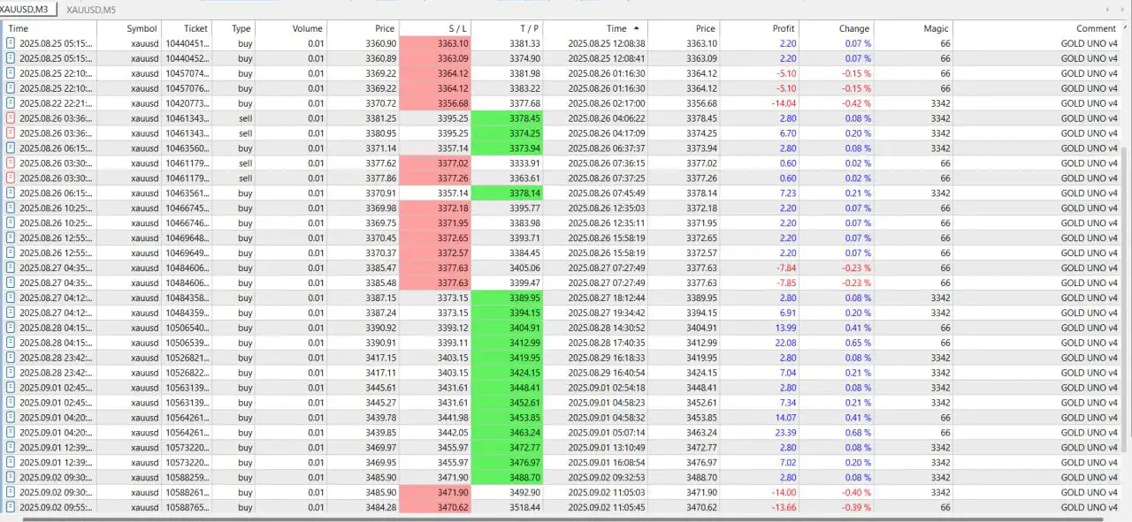This screenshot has height=522, width=1132.
Task: Click the trade icon on the bottom 2025.09.02 09:55 row
Action: pyautogui.click(x=9, y=507)
